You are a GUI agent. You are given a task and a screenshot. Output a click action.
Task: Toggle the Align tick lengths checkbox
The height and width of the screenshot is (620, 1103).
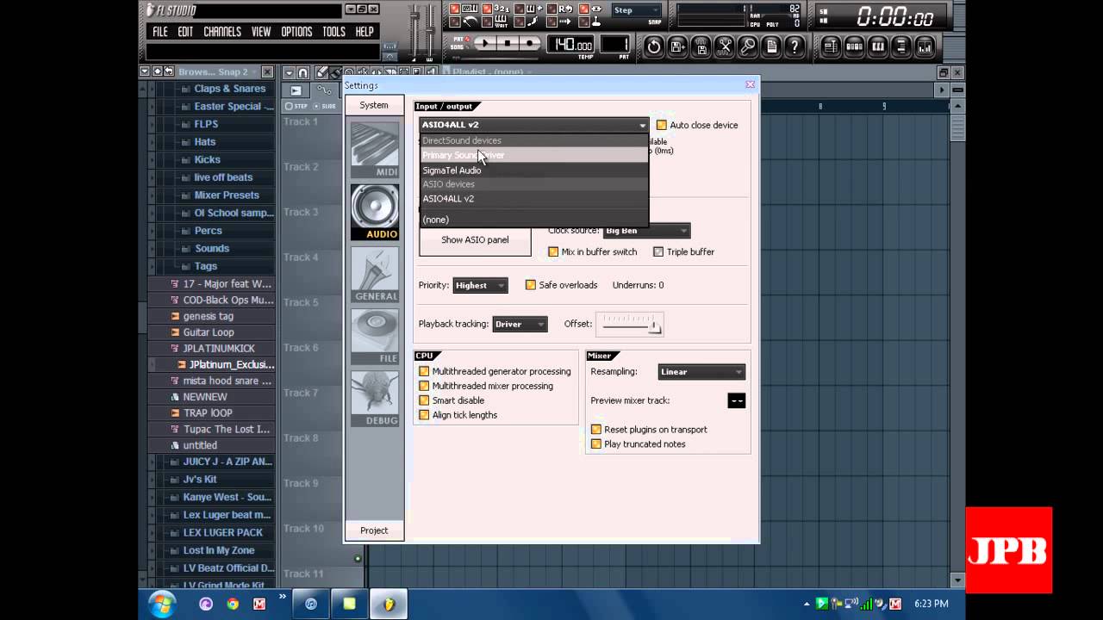(x=424, y=415)
